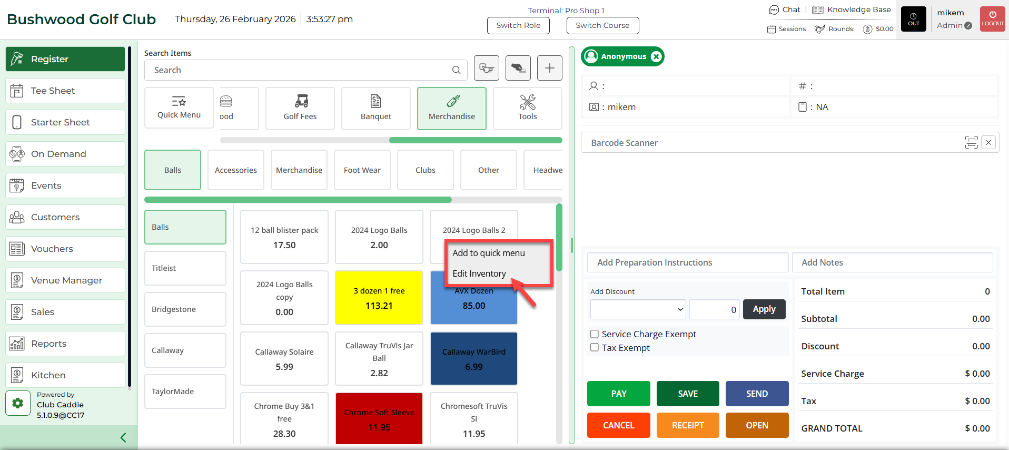
Task: Choose Add to quick menu option
Action: pyautogui.click(x=489, y=253)
